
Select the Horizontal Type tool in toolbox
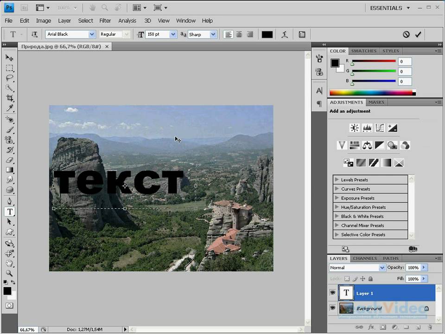coord(10,212)
